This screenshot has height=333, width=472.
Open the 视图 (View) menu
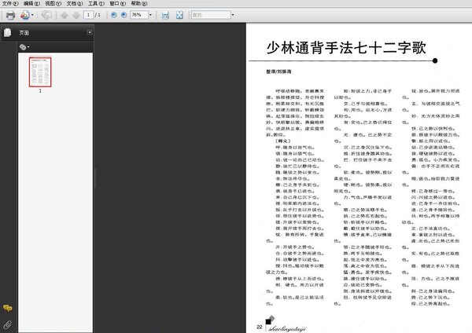(53, 3)
